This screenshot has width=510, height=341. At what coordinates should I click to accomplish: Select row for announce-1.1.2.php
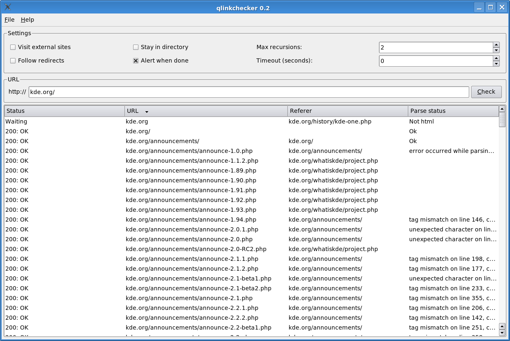252,161
